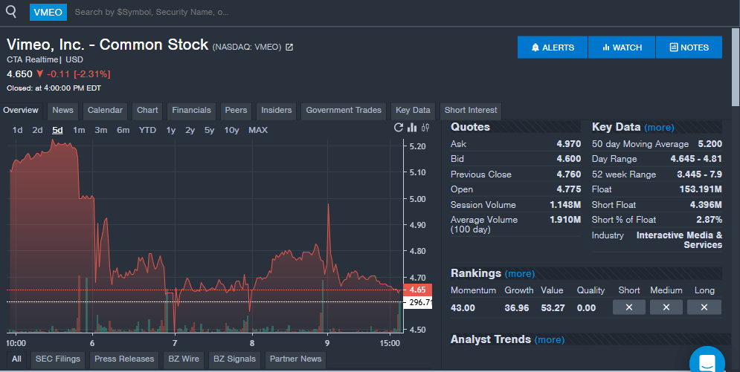
Task: Switch to the candlestick chart icon
Action: (425, 128)
